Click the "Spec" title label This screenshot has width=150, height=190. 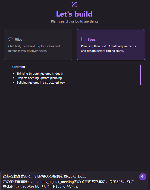[92, 39]
